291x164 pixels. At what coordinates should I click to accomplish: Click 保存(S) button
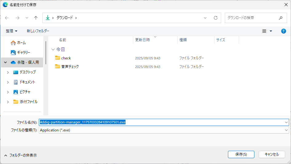pos(241,154)
